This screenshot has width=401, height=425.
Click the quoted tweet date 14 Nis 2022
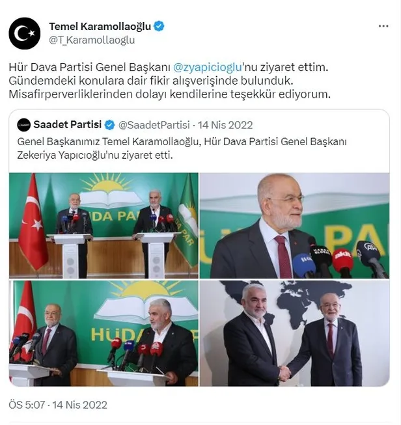(x=225, y=125)
